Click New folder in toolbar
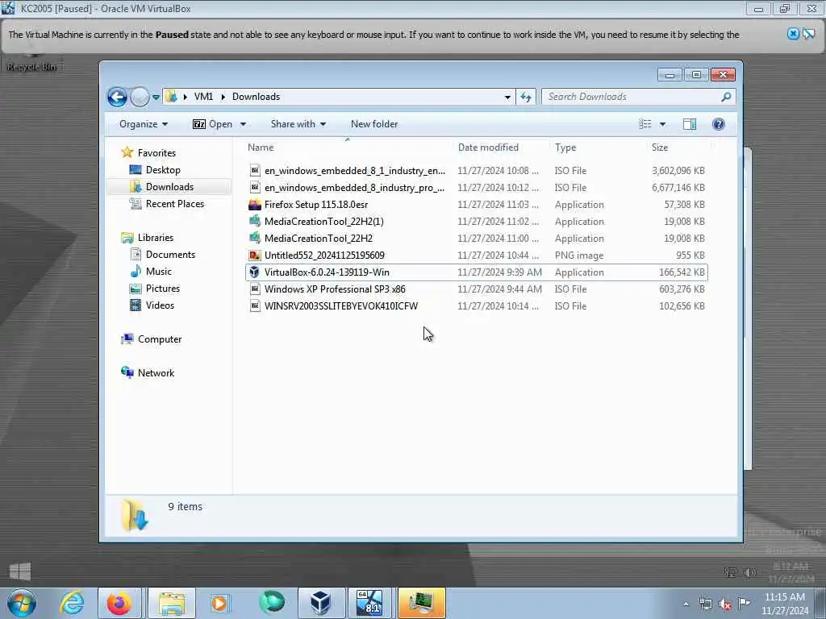The height and width of the screenshot is (619, 826). click(x=374, y=124)
